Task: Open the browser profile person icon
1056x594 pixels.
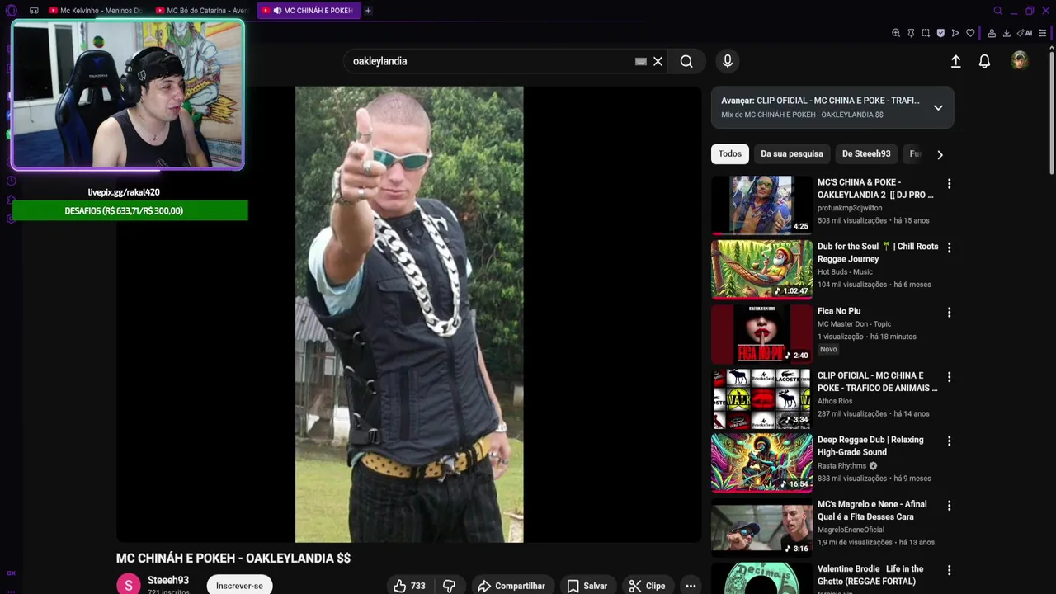Action: [992, 33]
